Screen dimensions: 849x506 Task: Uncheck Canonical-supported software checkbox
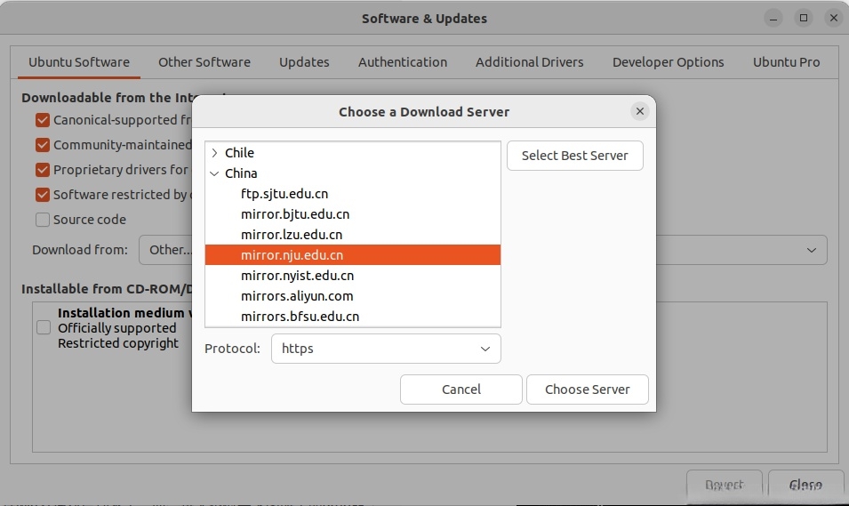(x=43, y=120)
